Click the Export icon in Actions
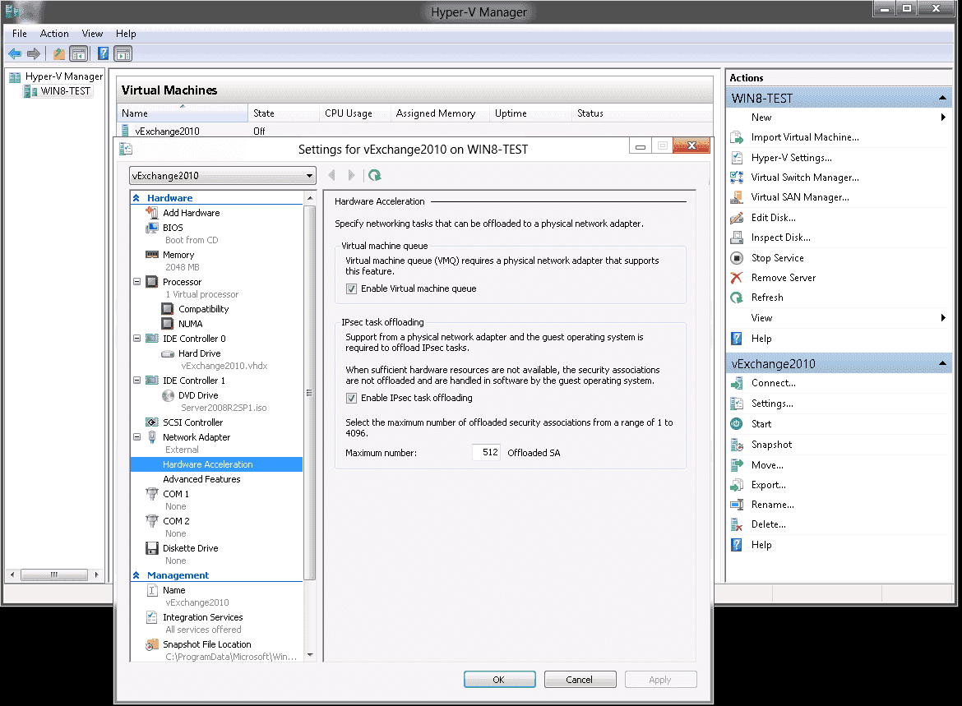The height and width of the screenshot is (706, 962). pyautogui.click(x=737, y=485)
